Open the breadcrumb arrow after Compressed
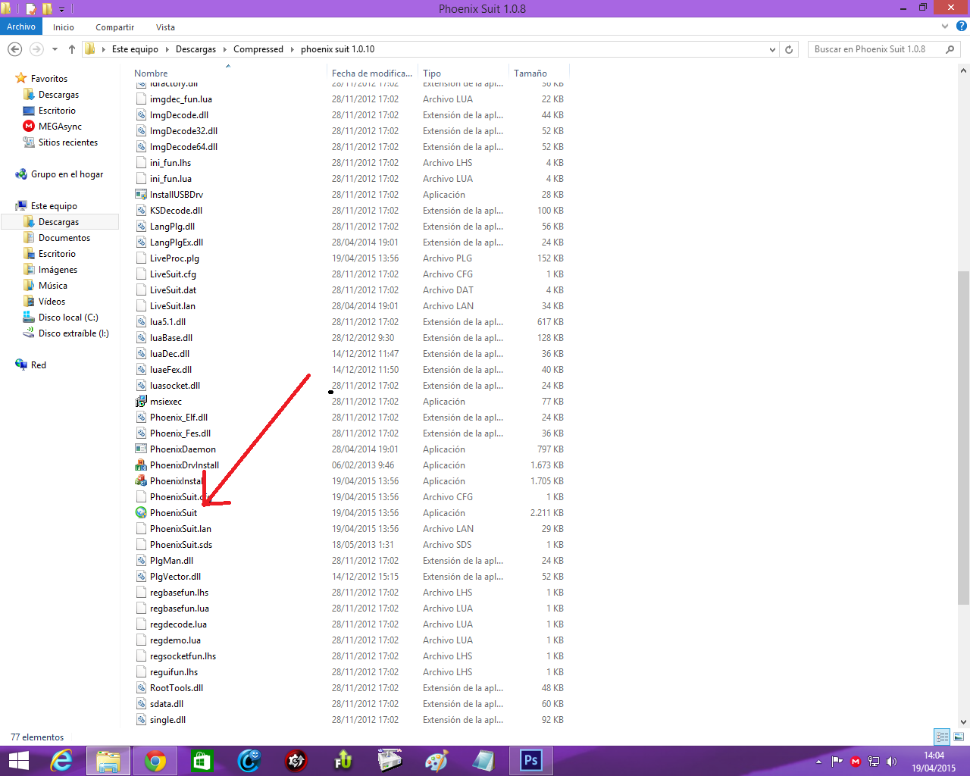The image size is (970, 776). [292, 49]
